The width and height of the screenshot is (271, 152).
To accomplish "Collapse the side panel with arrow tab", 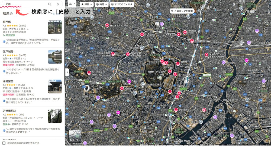I will point(67,72).
